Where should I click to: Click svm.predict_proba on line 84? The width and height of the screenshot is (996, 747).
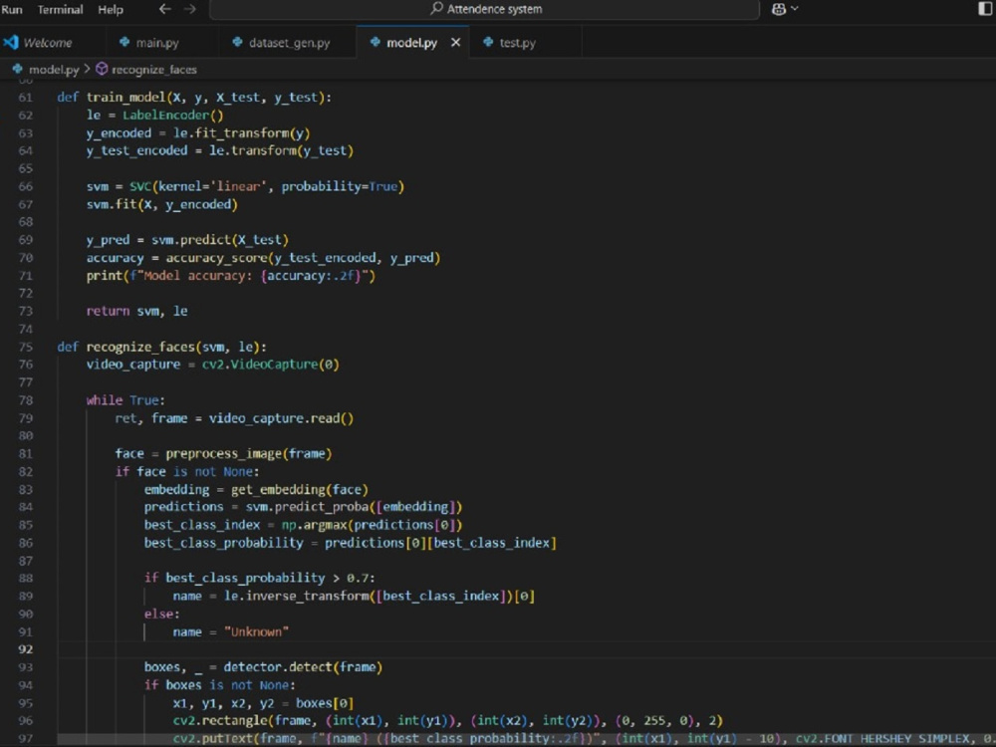(x=308, y=507)
